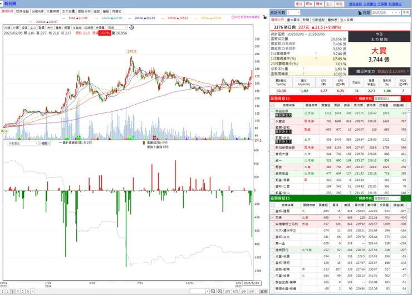The height and width of the screenshot is (295, 412).
Task: Switch to 新聞 tab in right panel
Action: coord(306,19)
